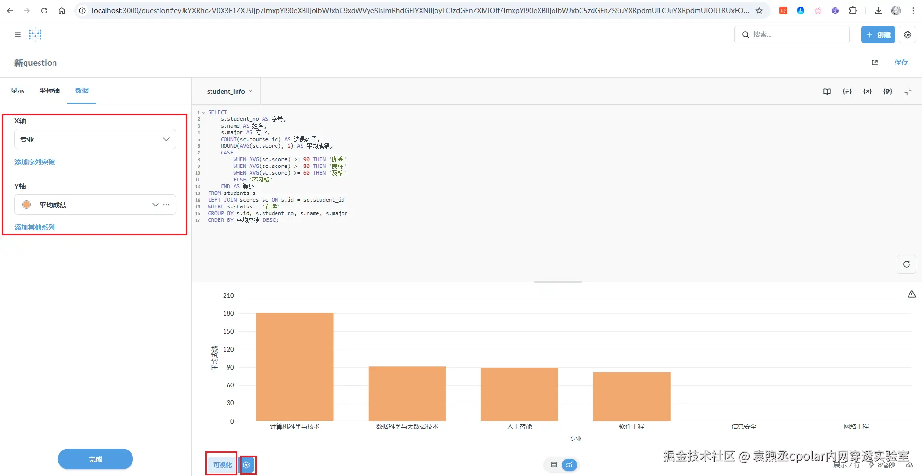This screenshot has width=922, height=476.
Task: Run the query with the refresh button
Action: click(x=907, y=264)
